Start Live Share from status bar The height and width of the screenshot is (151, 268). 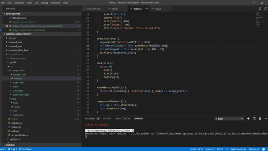(x=26, y=149)
